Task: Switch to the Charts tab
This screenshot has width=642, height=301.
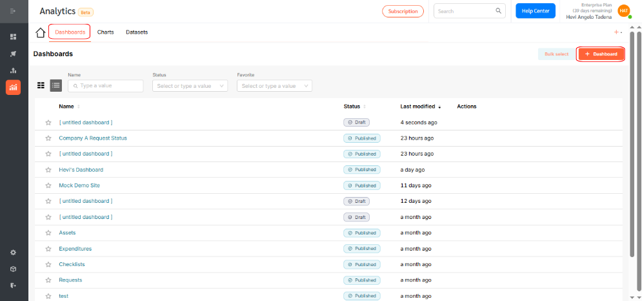Action: tap(106, 32)
